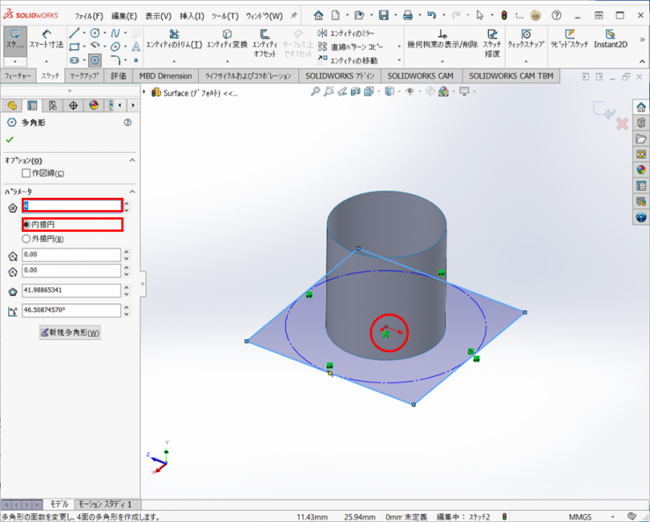Open the Quick Snaps tool
Image resolution: width=650 pixels, height=522 pixels.
(525, 38)
